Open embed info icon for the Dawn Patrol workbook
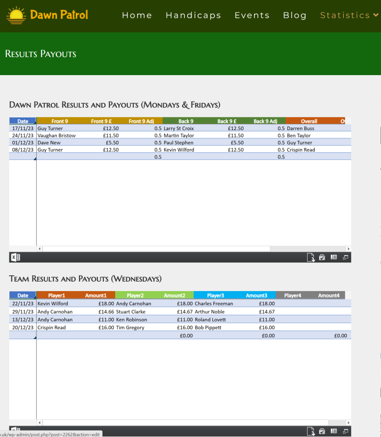This screenshot has height=437, width=381. [334, 257]
